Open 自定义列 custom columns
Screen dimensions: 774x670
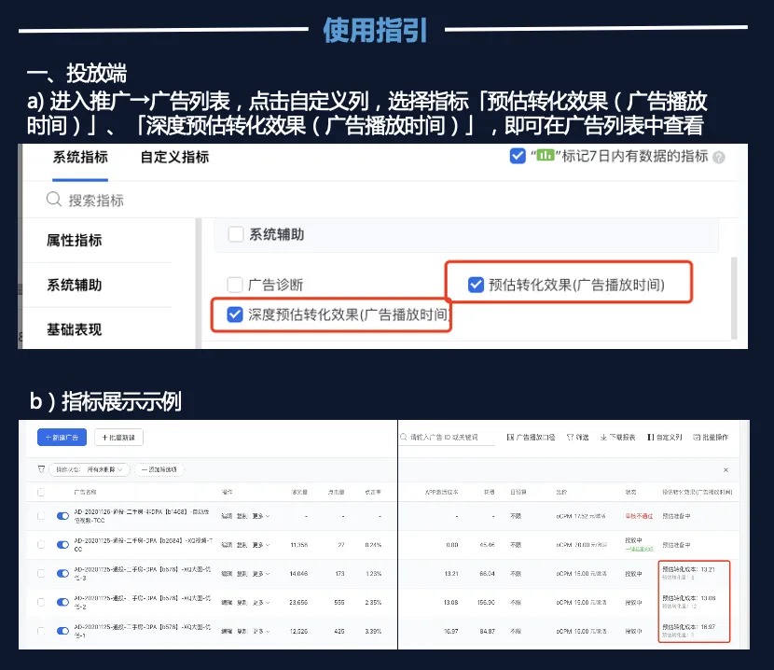pyautogui.click(x=664, y=438)
